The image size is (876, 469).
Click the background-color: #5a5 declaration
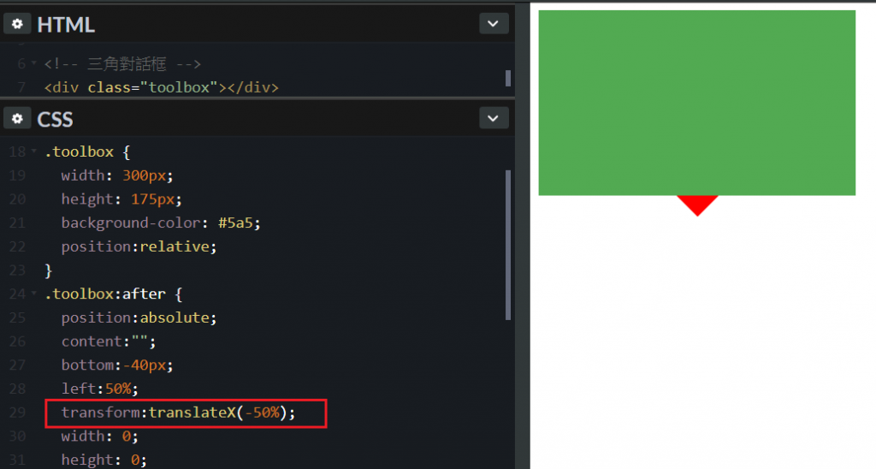[161, 223]
